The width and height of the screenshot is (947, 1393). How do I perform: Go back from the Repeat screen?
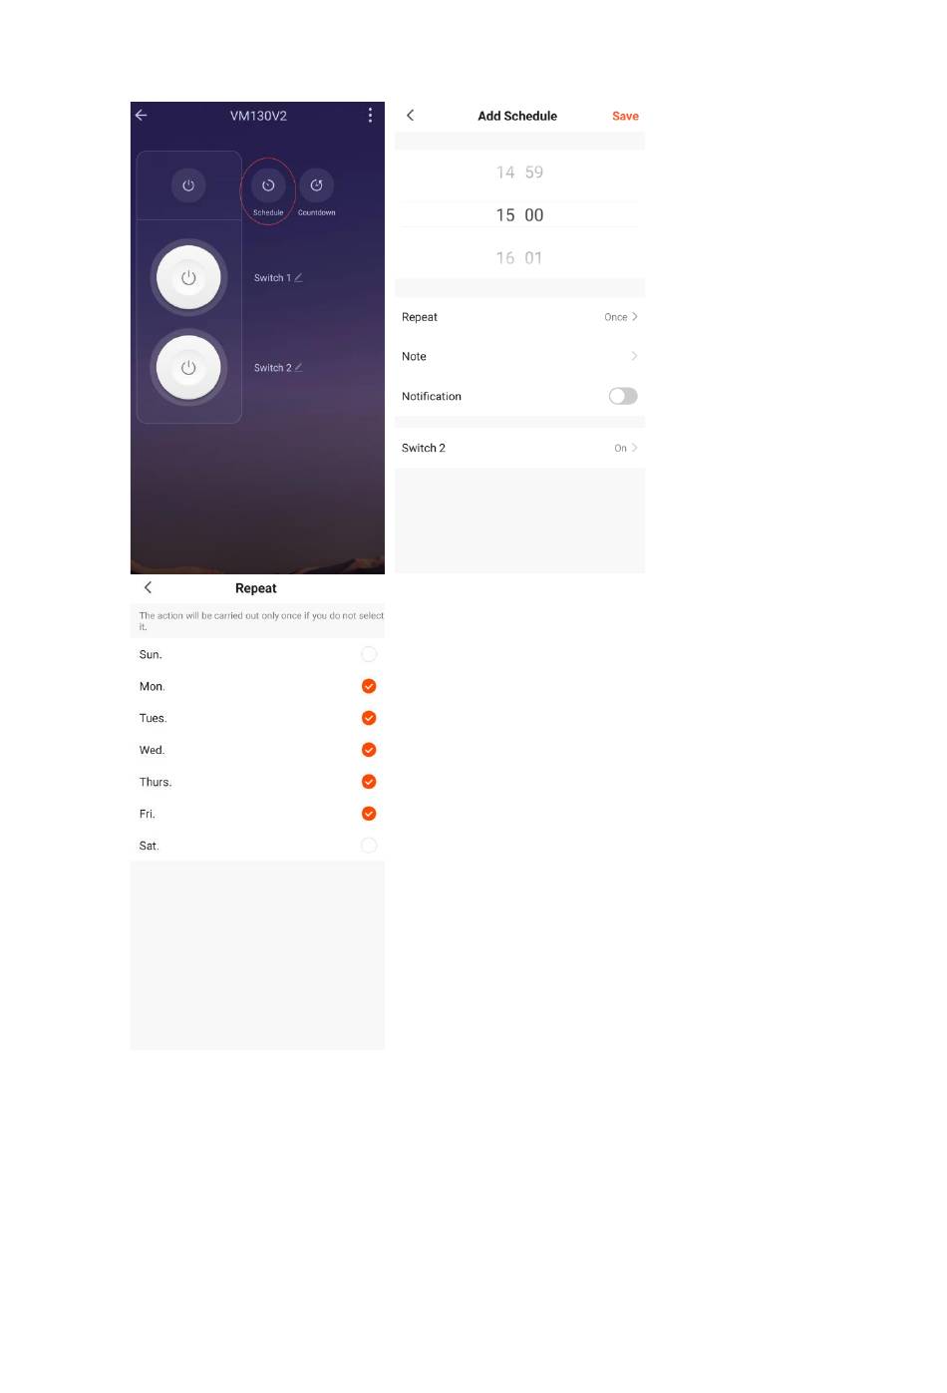tap(148, 588)
